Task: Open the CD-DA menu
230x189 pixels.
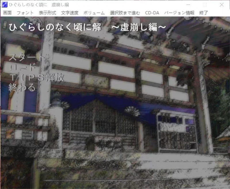Action: (x=152, y=13)
